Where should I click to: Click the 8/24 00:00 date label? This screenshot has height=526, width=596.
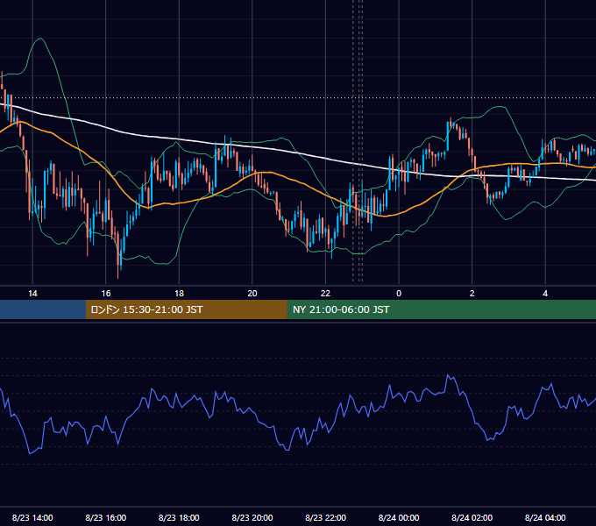point(399,517)
